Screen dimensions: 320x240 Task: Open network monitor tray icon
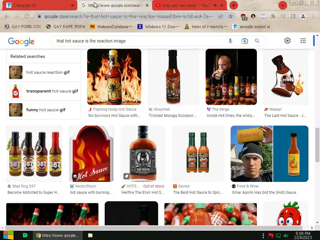point(278,236)
